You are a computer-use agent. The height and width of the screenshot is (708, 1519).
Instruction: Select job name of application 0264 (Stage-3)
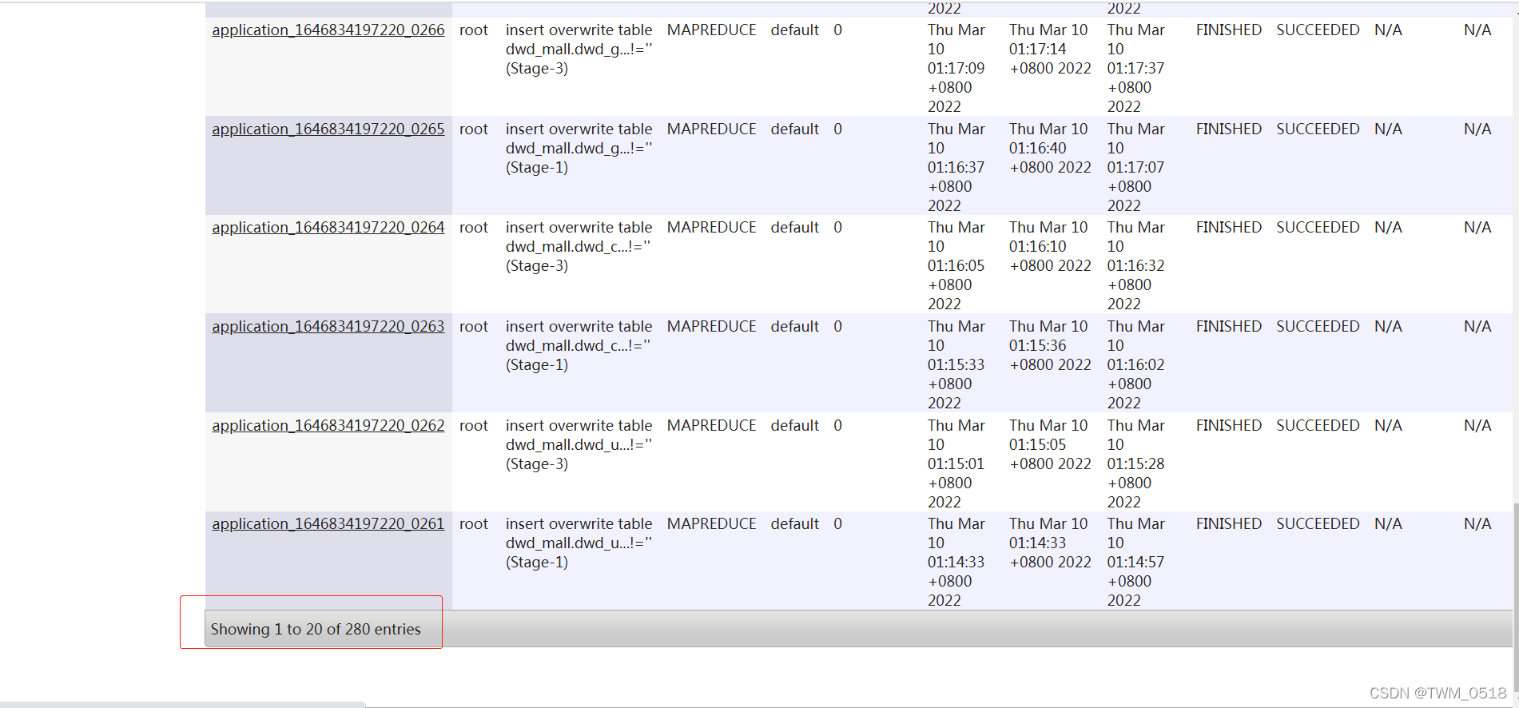[579, 247]
